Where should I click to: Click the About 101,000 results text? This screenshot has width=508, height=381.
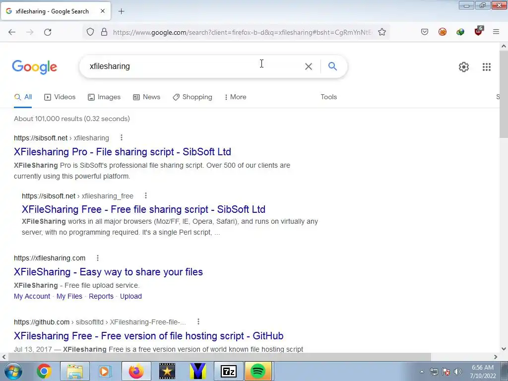pyautogui.click(x=72, y=119)
